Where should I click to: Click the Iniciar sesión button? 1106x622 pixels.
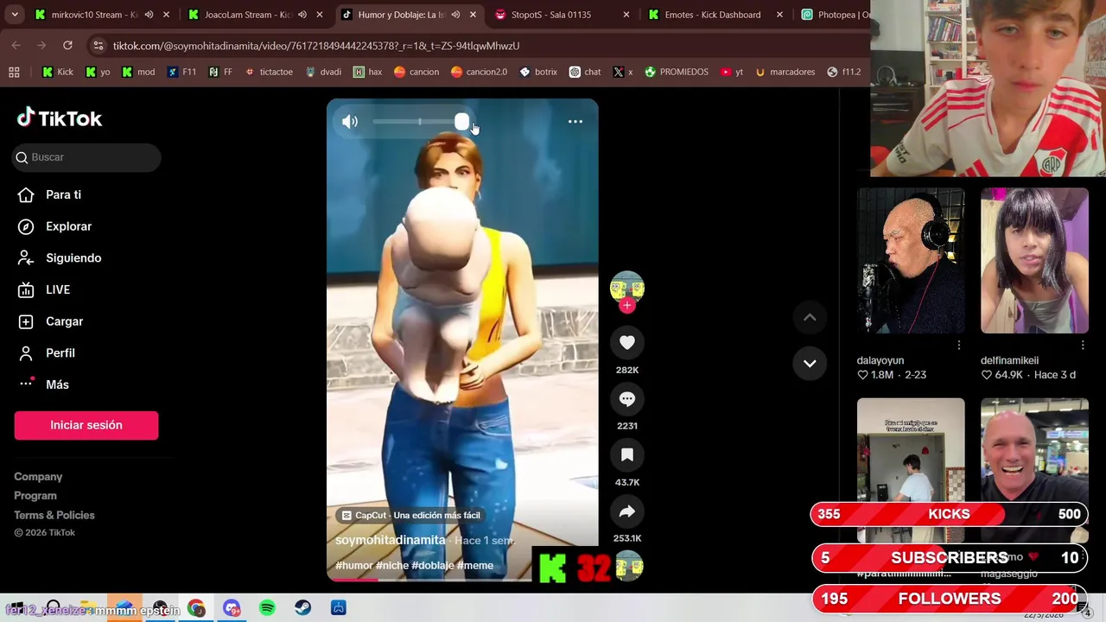[x=86, y=425]
